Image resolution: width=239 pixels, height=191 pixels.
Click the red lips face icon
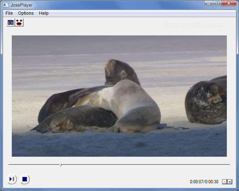pyautogui.click(x=19, y=22)
